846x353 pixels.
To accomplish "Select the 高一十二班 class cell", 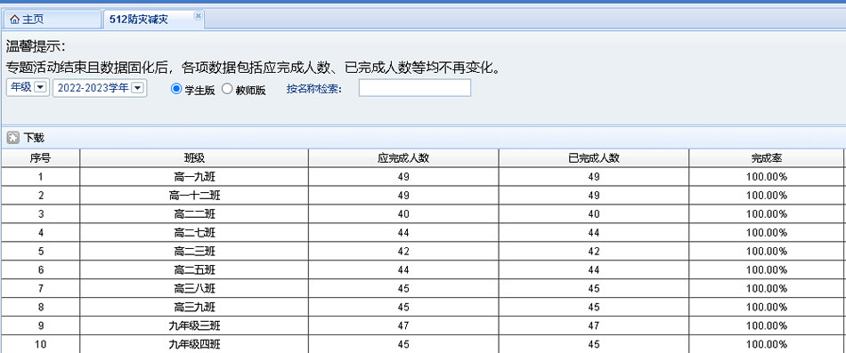I will click(194, 196).
